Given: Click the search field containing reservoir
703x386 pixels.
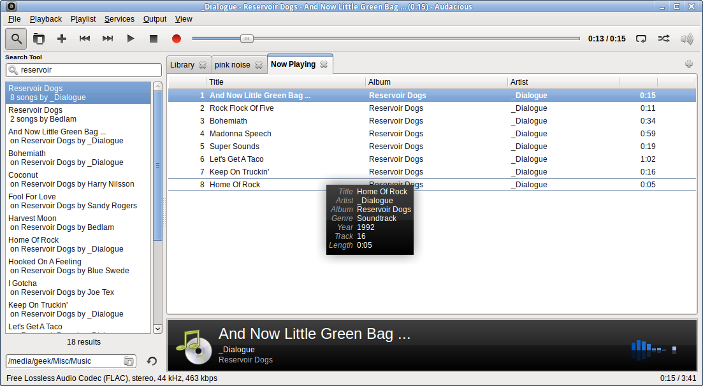Looking at the screenshot, I should click(84, 70).
